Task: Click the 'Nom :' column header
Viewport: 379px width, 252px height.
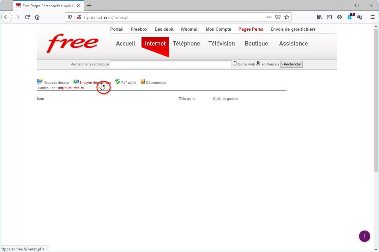Action: (x=41, y=99)
